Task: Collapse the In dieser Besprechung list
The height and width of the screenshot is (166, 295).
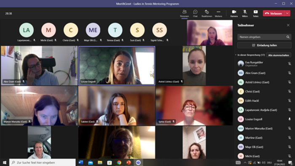Action: tap(236, 55)
